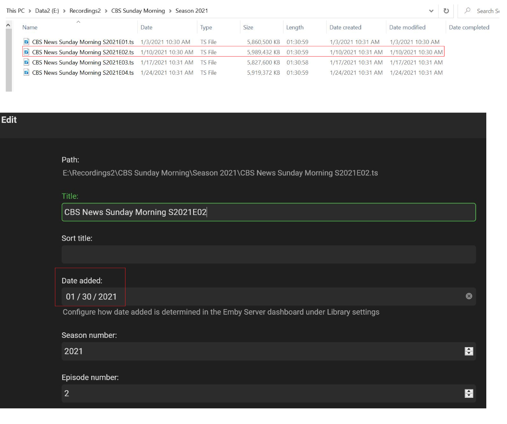This screenshot has width=507, height=424.
Task: Go to This PC in breadcrumb
Action: [15, 11]
